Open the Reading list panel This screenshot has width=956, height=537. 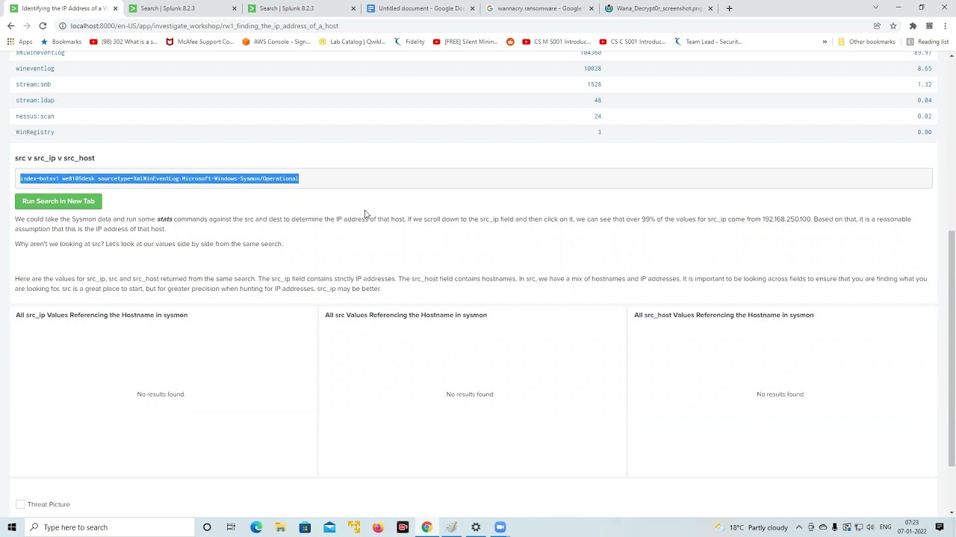coord(927,42)
